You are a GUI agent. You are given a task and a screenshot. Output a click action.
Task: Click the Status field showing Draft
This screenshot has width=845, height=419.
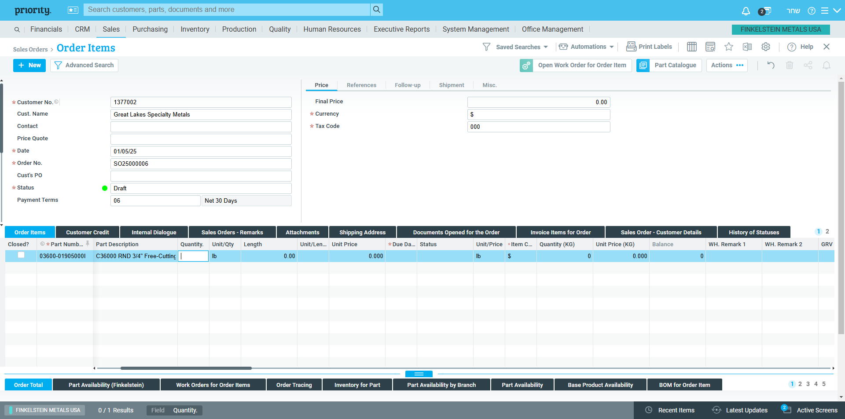click(x=201, y=188)
